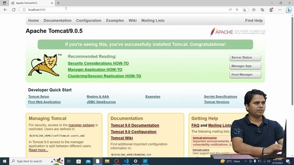Click the site information icon in address bar
Image resolution: width=294 pixels, height=165 pixels.
[24, 10]
